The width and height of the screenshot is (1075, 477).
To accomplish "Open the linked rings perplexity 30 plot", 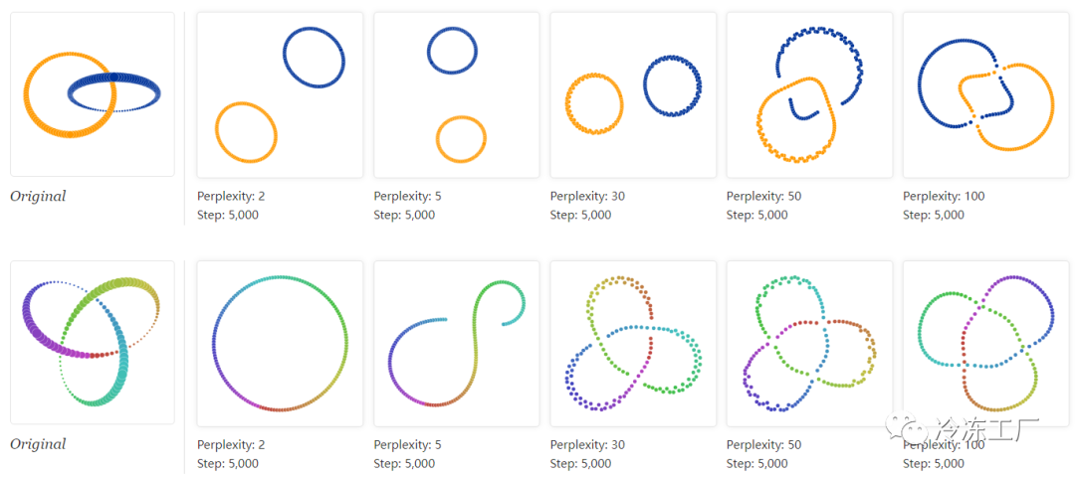I will 633,94.
